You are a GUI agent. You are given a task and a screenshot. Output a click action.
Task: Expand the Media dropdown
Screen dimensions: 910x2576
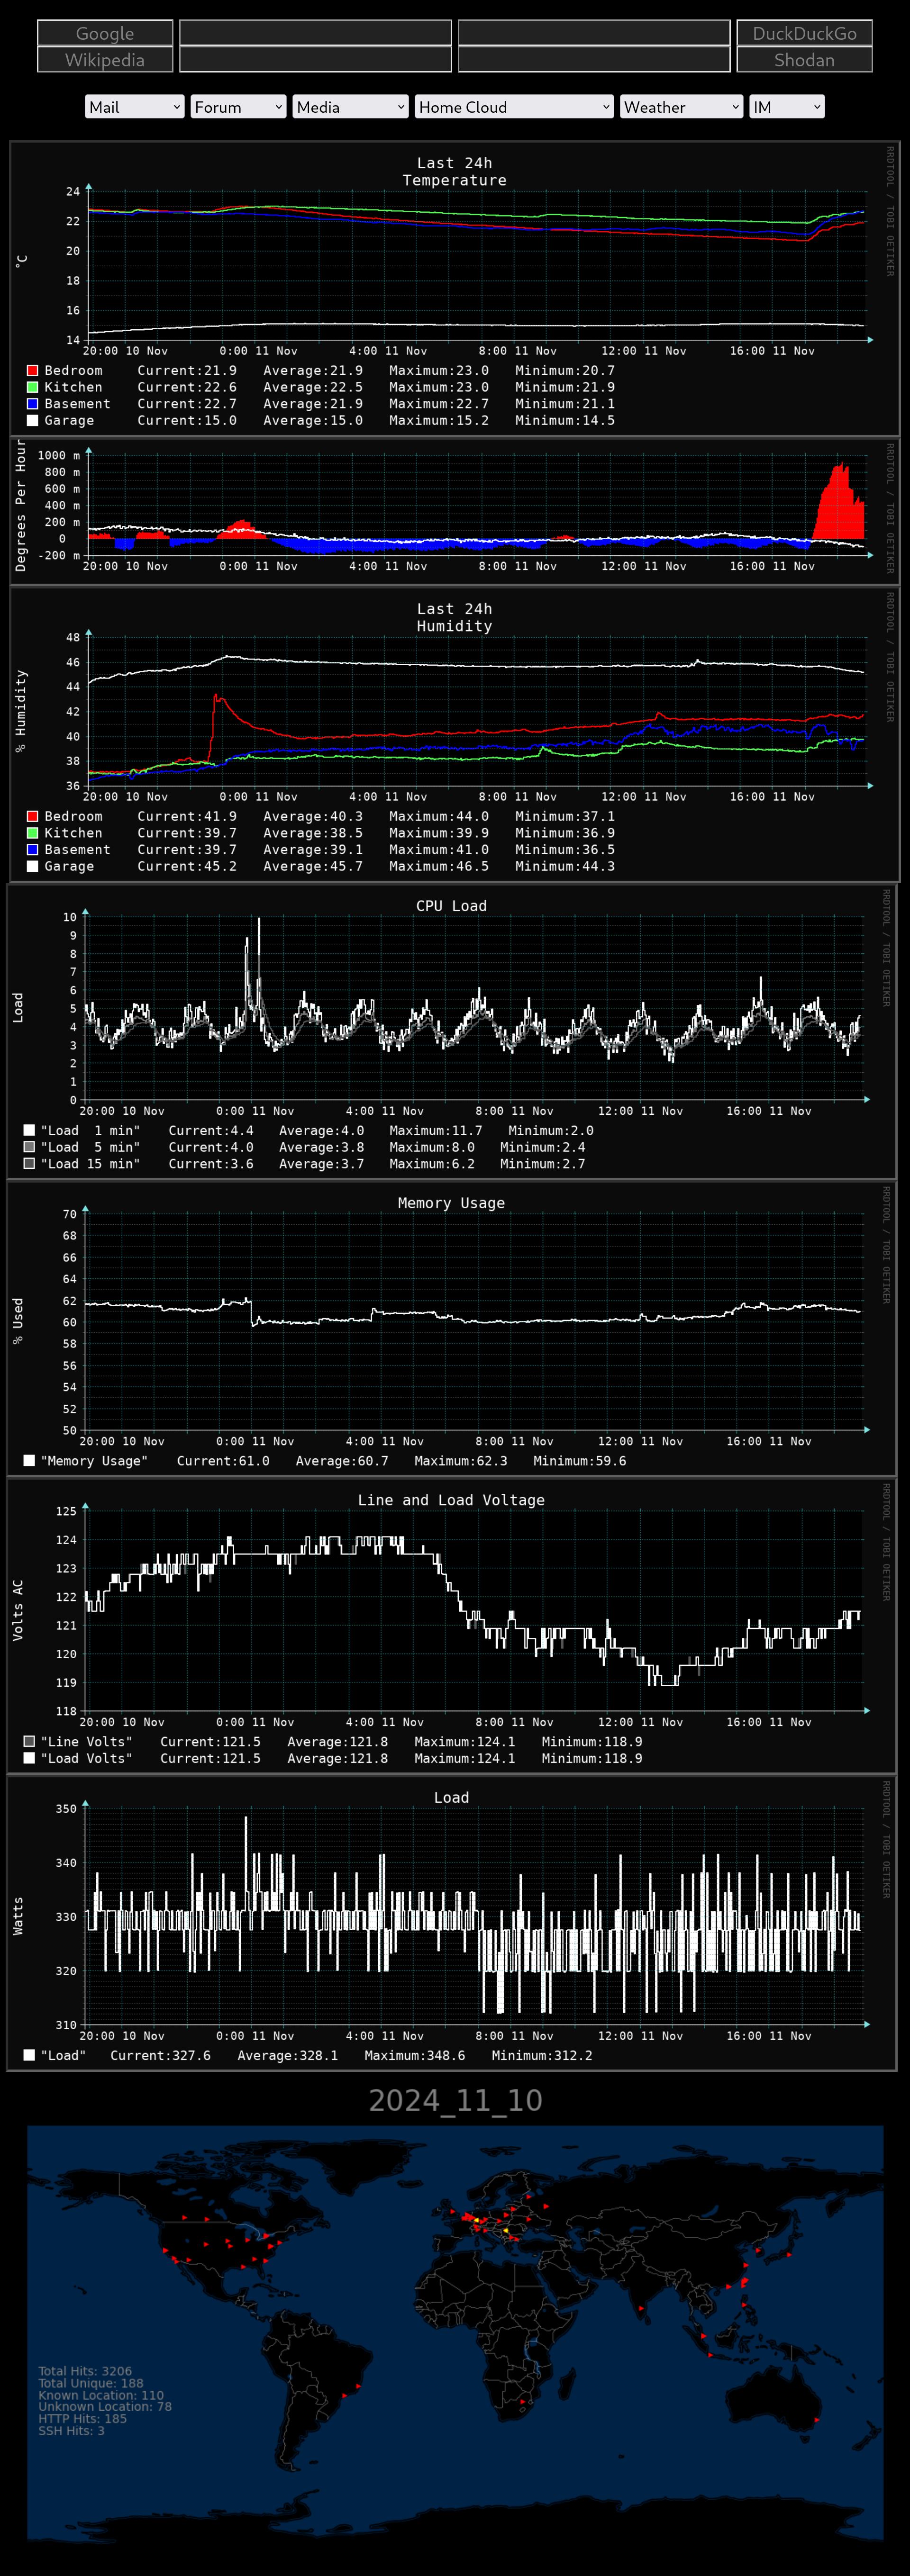[x=350, y=107]
